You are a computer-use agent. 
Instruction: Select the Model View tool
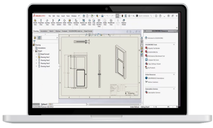[35, 22]
